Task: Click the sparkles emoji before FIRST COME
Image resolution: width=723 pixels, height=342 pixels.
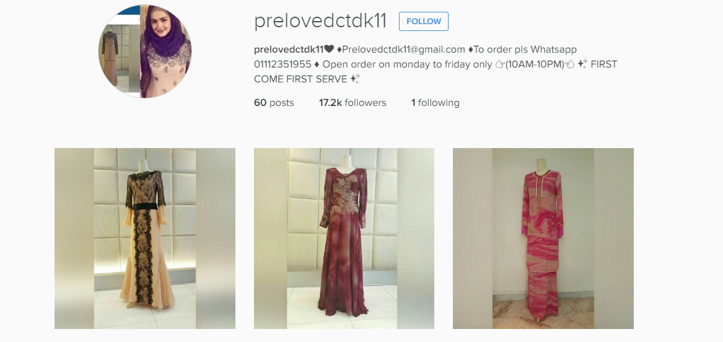Action: point(582,64)
